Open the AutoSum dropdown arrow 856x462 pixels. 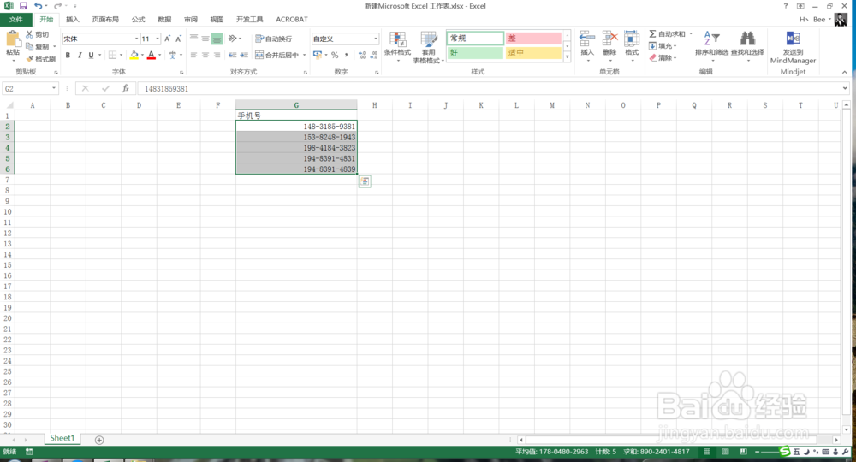(691, 34)
